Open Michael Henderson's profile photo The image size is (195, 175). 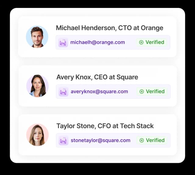[37, 37]
